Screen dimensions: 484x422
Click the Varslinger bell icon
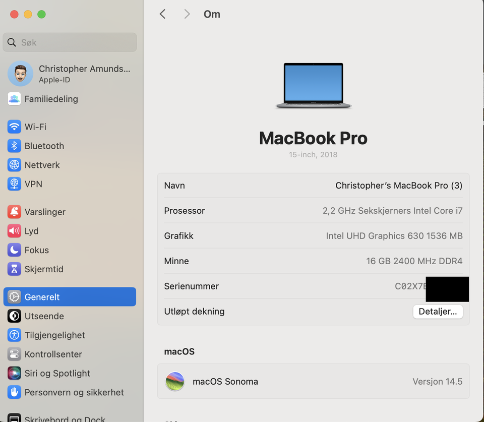click(x=14, y=212)
